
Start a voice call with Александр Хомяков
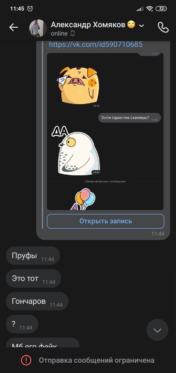[x=163, y=28]
